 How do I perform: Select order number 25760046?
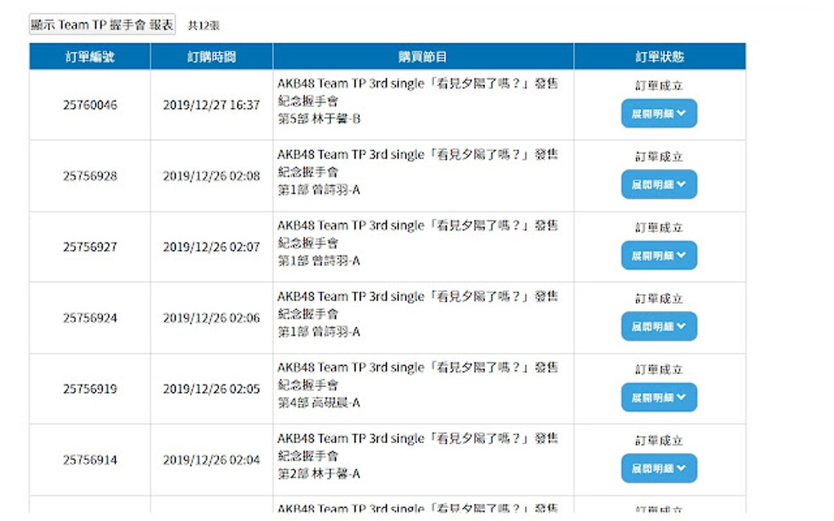pyautogui.click(x=90, y=105)
